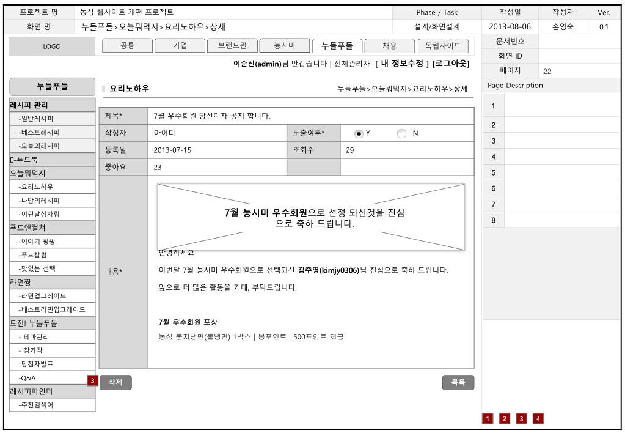The width and height of the screenshot is (625, 433).
Task: Open 당첨자발표 sidebar item
Action: (52, 364)
